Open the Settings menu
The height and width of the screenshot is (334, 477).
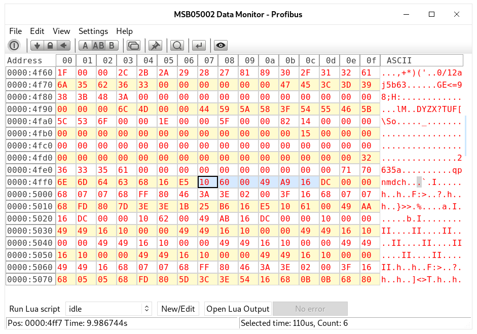point(93,31)
